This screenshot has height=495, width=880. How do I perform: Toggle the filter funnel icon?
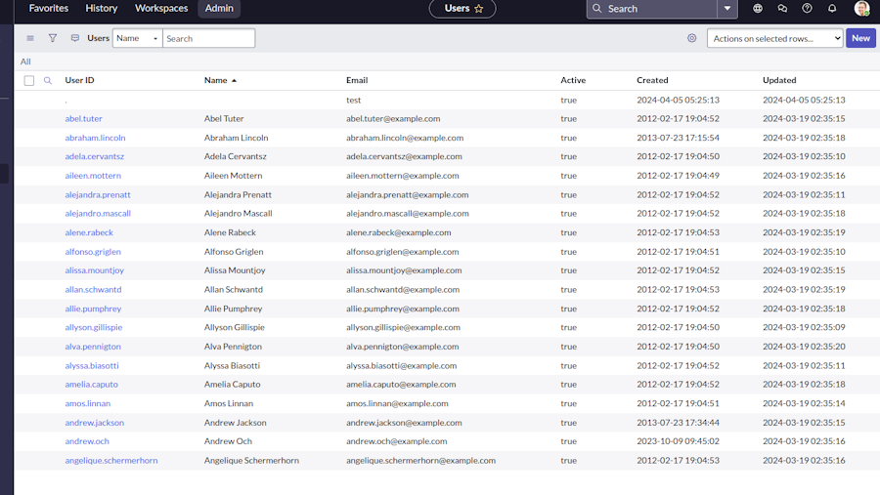coord(52,38)
